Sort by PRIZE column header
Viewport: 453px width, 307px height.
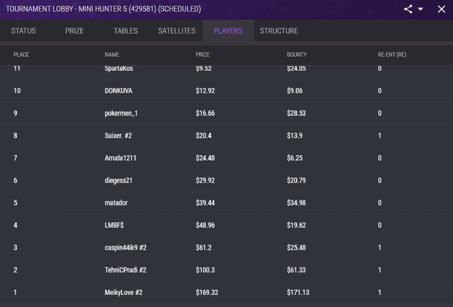(x=203, y=54)
